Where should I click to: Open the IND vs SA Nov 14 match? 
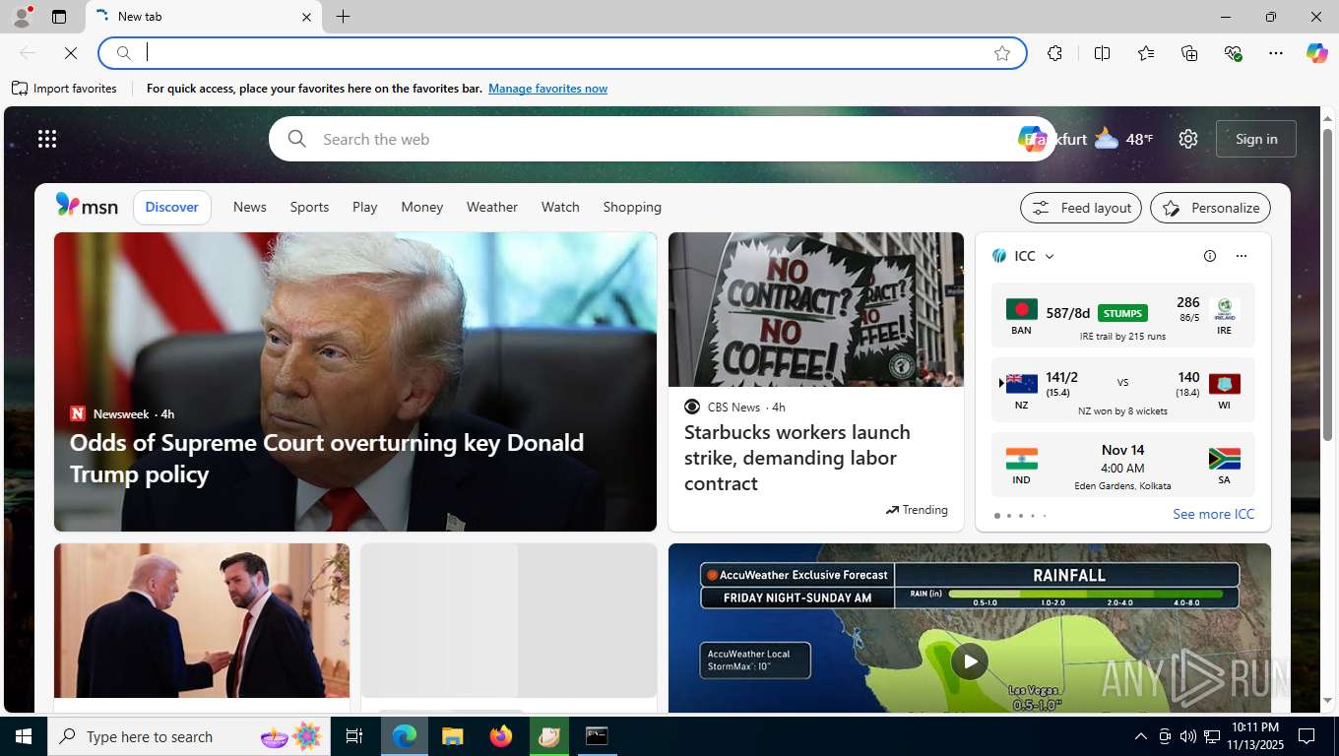click(x=1123, y=465)
